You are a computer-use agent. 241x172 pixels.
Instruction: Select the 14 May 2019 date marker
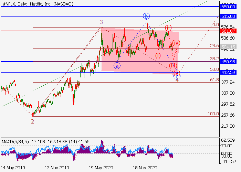13,168
